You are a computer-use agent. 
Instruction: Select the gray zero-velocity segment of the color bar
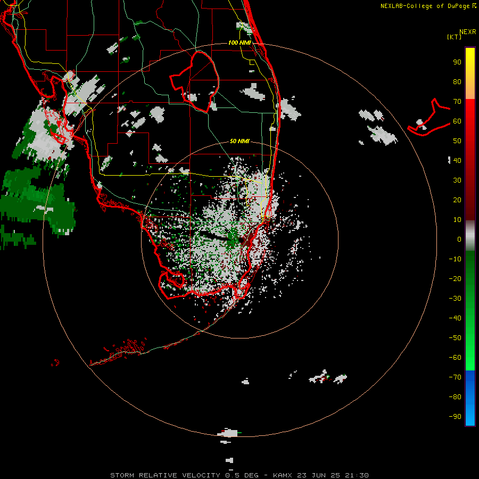[x=470, y=236]
